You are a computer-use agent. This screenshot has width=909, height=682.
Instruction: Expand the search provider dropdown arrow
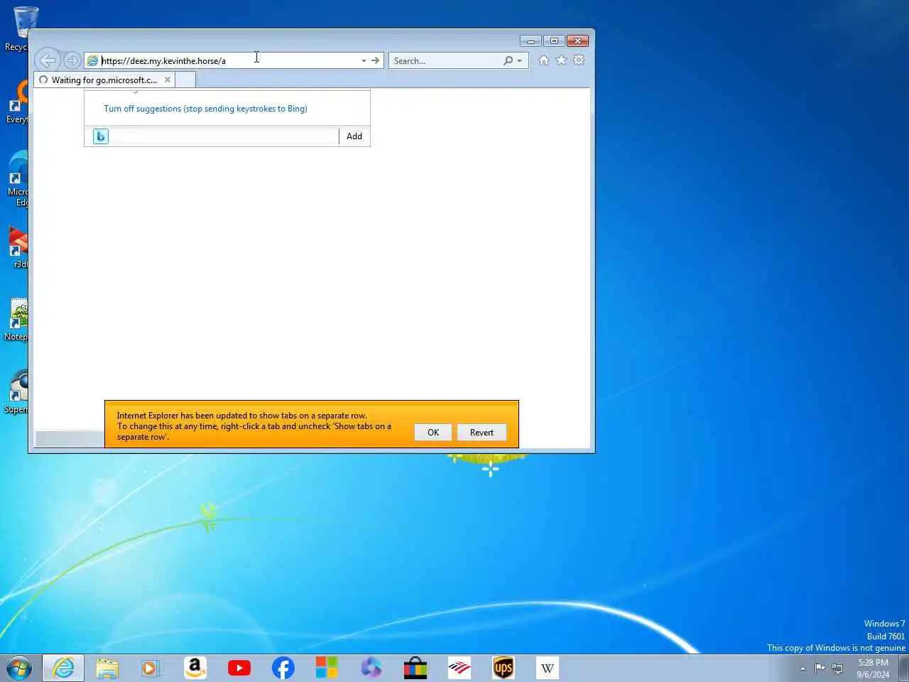(x=520, y=60)
